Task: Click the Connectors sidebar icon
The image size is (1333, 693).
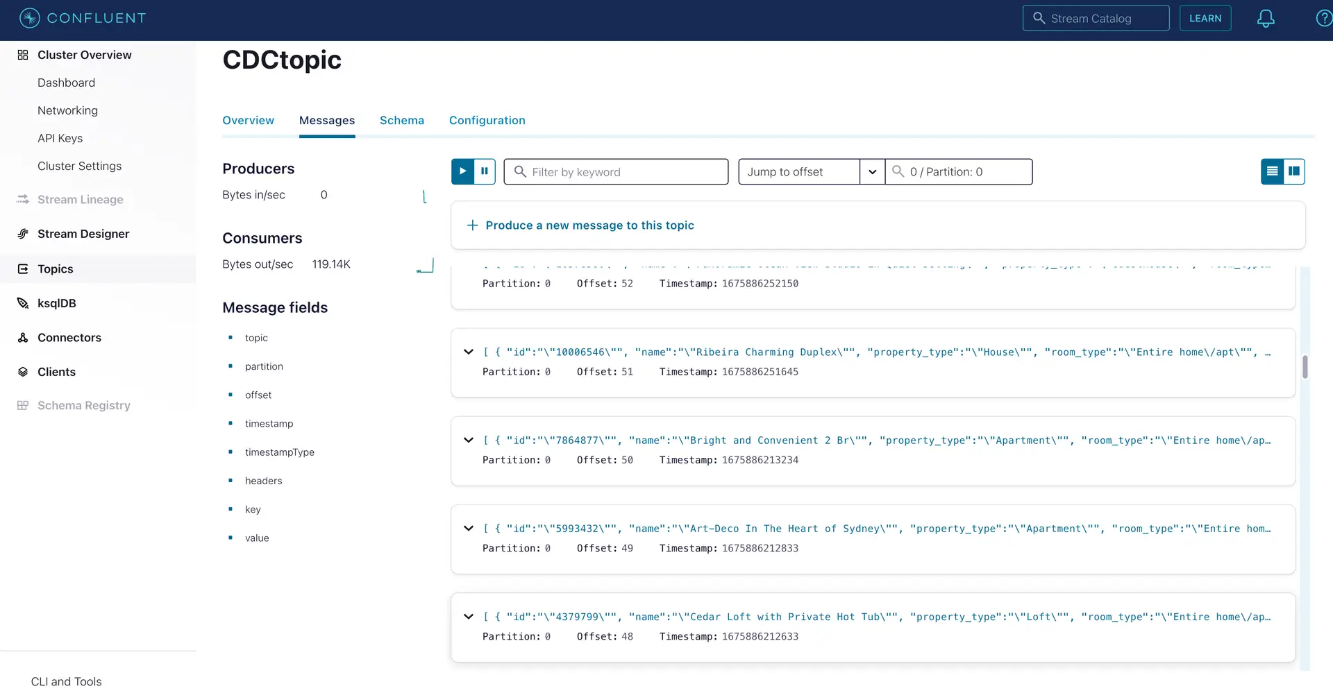Action: (23, 338)
